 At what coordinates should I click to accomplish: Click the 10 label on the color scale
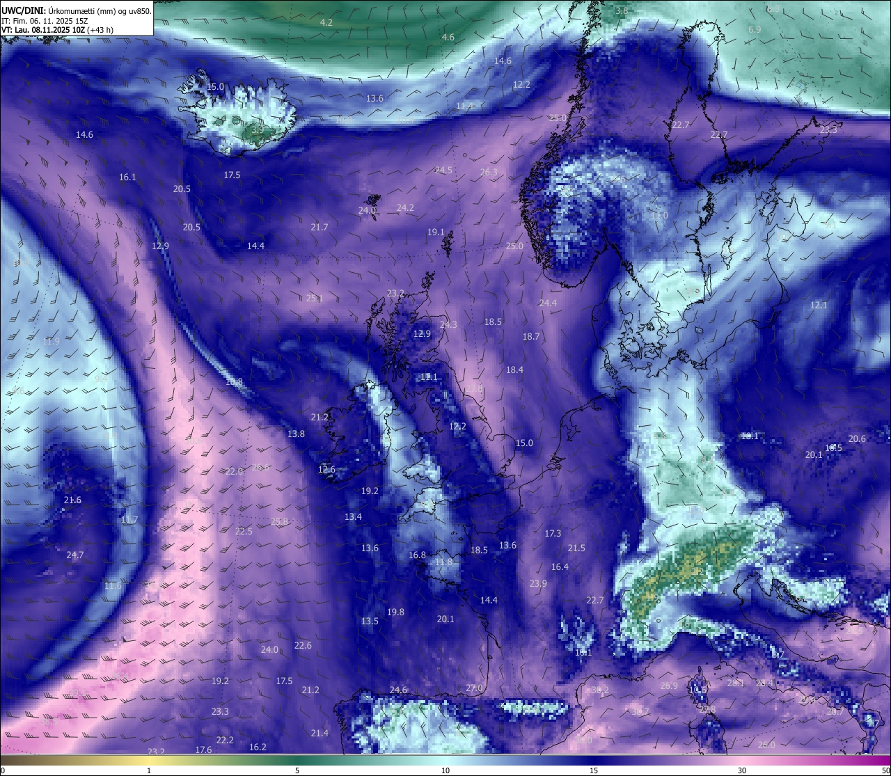(x=445, y=770)
